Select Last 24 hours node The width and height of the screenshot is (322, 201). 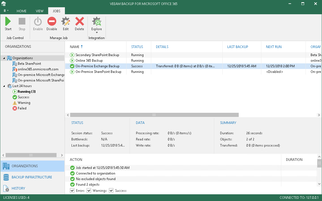pyautogui.click(x=22, y=86)
